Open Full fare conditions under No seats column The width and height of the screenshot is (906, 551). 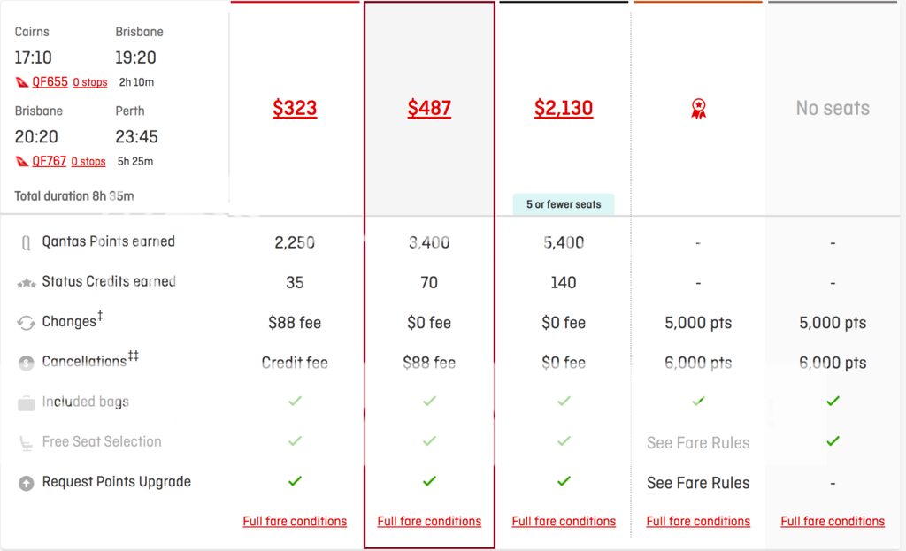point(833,521)
